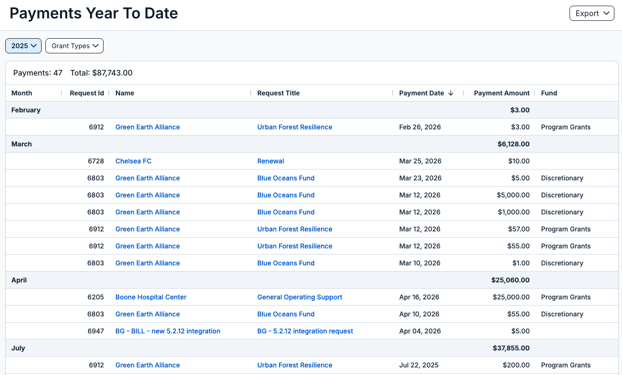Open Green Earth Alliance in the $57.00 row

[148, 229]
